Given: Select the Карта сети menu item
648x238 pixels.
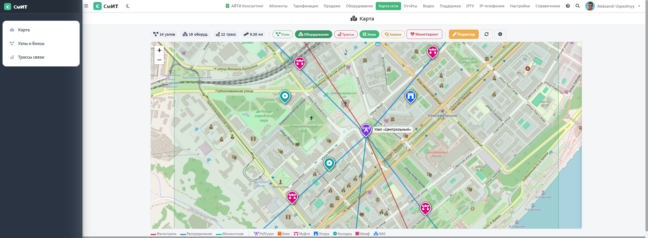Looking at the screenshot, I should 388,6.
